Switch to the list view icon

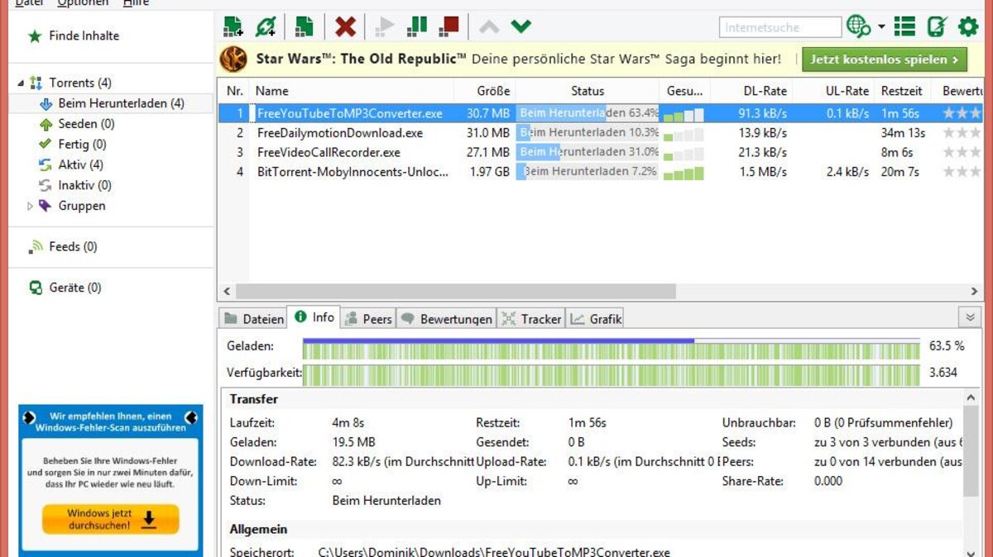pos(904,26)
